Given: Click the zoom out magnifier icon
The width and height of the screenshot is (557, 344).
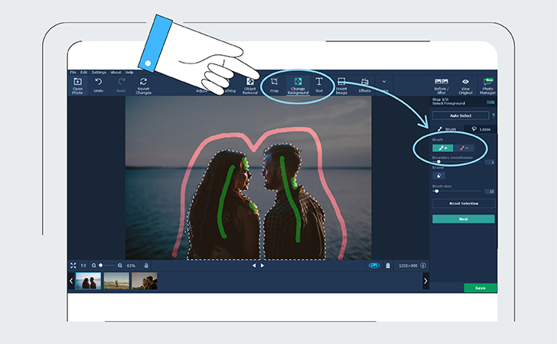Looking at the screenshot, I should pyautogui.click(x=93, y=265).
